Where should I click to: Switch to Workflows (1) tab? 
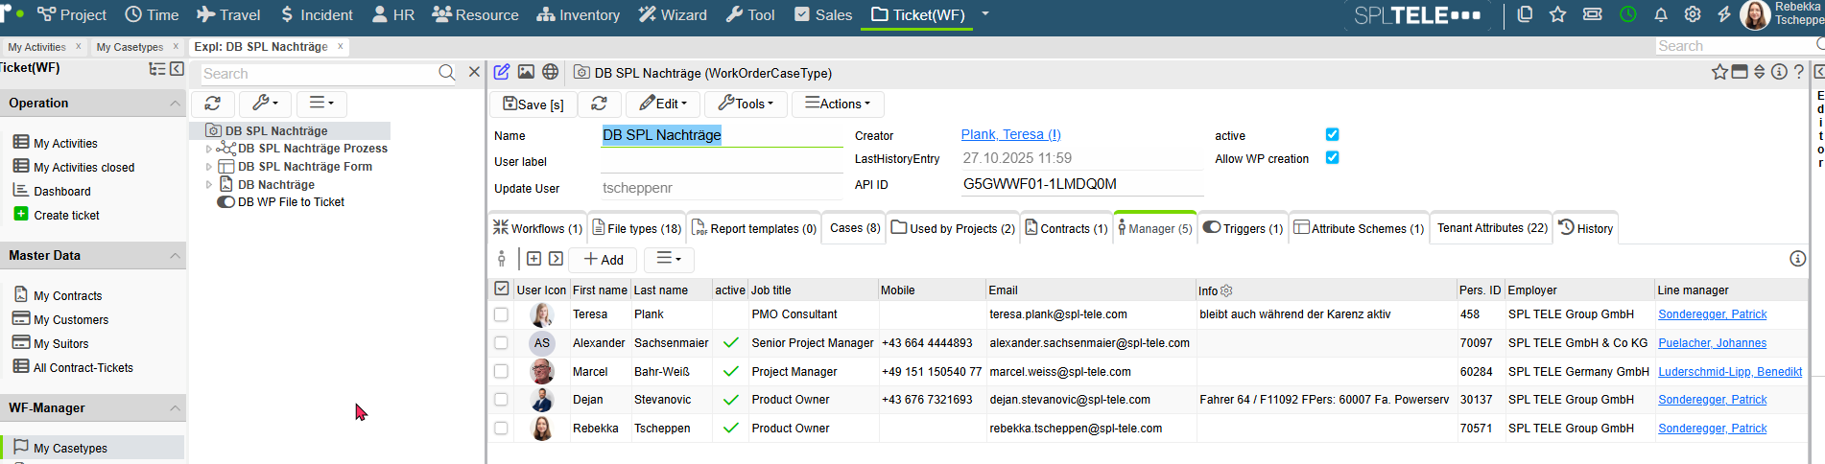[x=537, y=228]
